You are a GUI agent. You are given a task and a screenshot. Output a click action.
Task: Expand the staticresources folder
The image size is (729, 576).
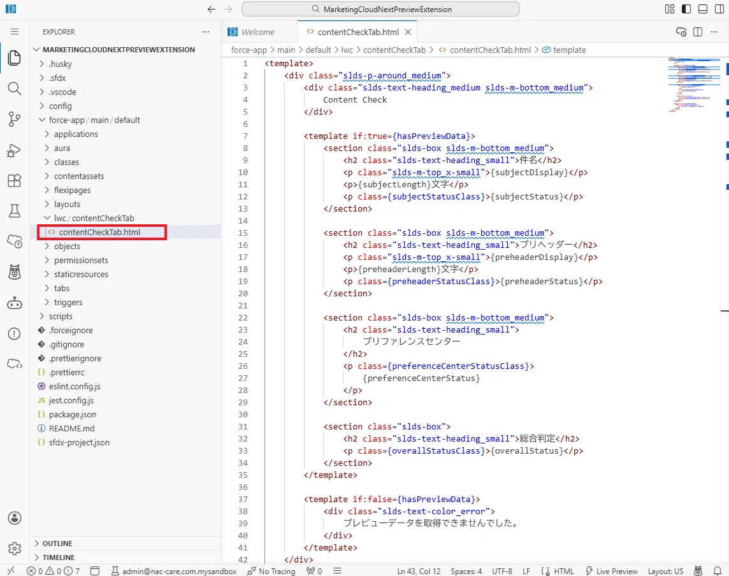(x=125, y=274)
